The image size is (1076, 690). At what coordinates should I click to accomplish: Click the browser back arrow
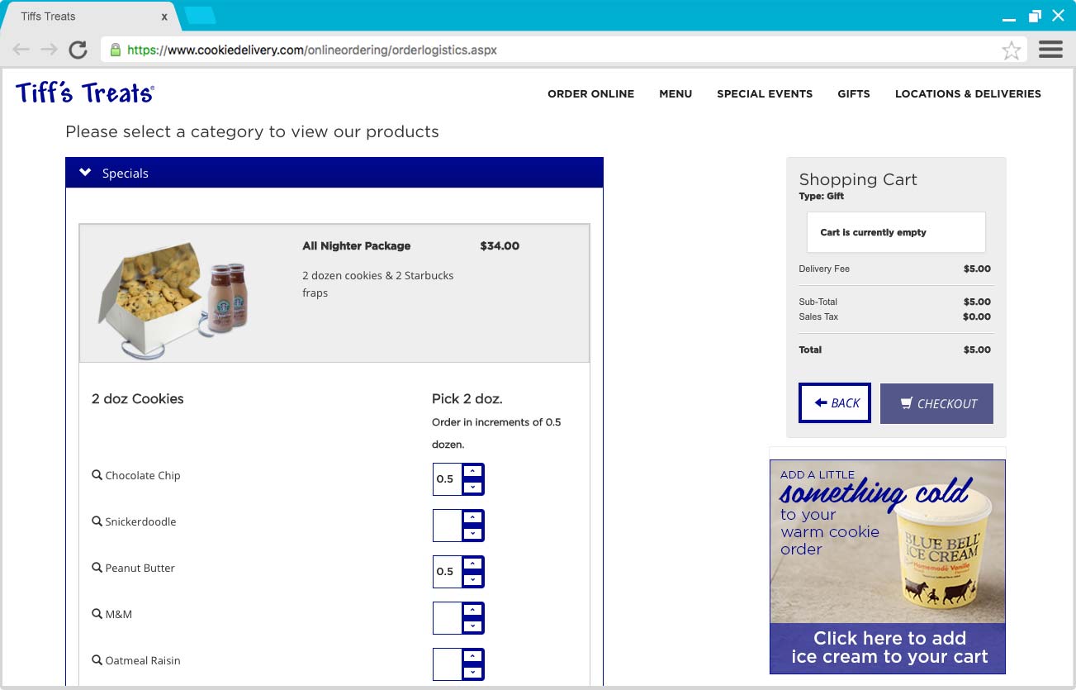(x=21, y=50)
